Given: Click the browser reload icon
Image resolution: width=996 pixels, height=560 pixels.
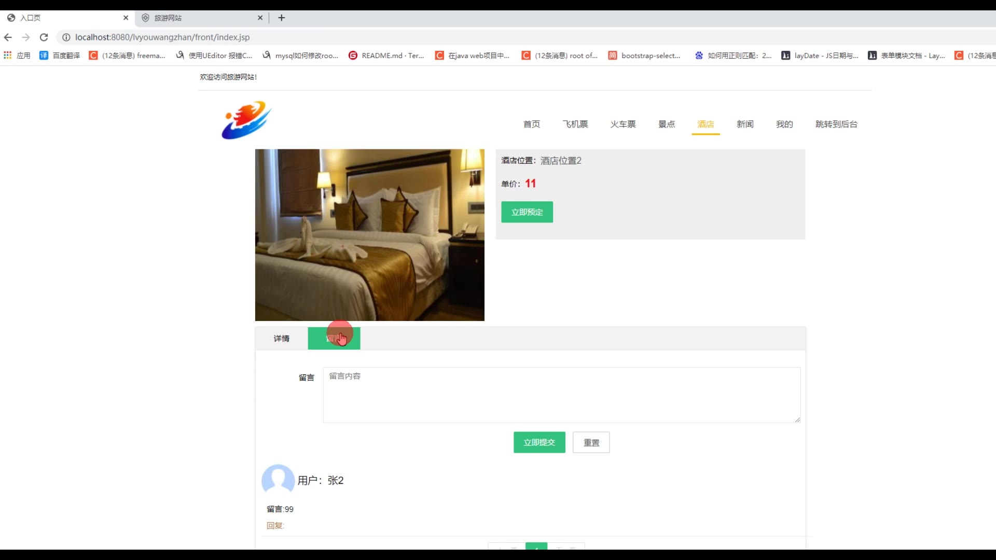Looking at the screenshot, I should (44, 37).
